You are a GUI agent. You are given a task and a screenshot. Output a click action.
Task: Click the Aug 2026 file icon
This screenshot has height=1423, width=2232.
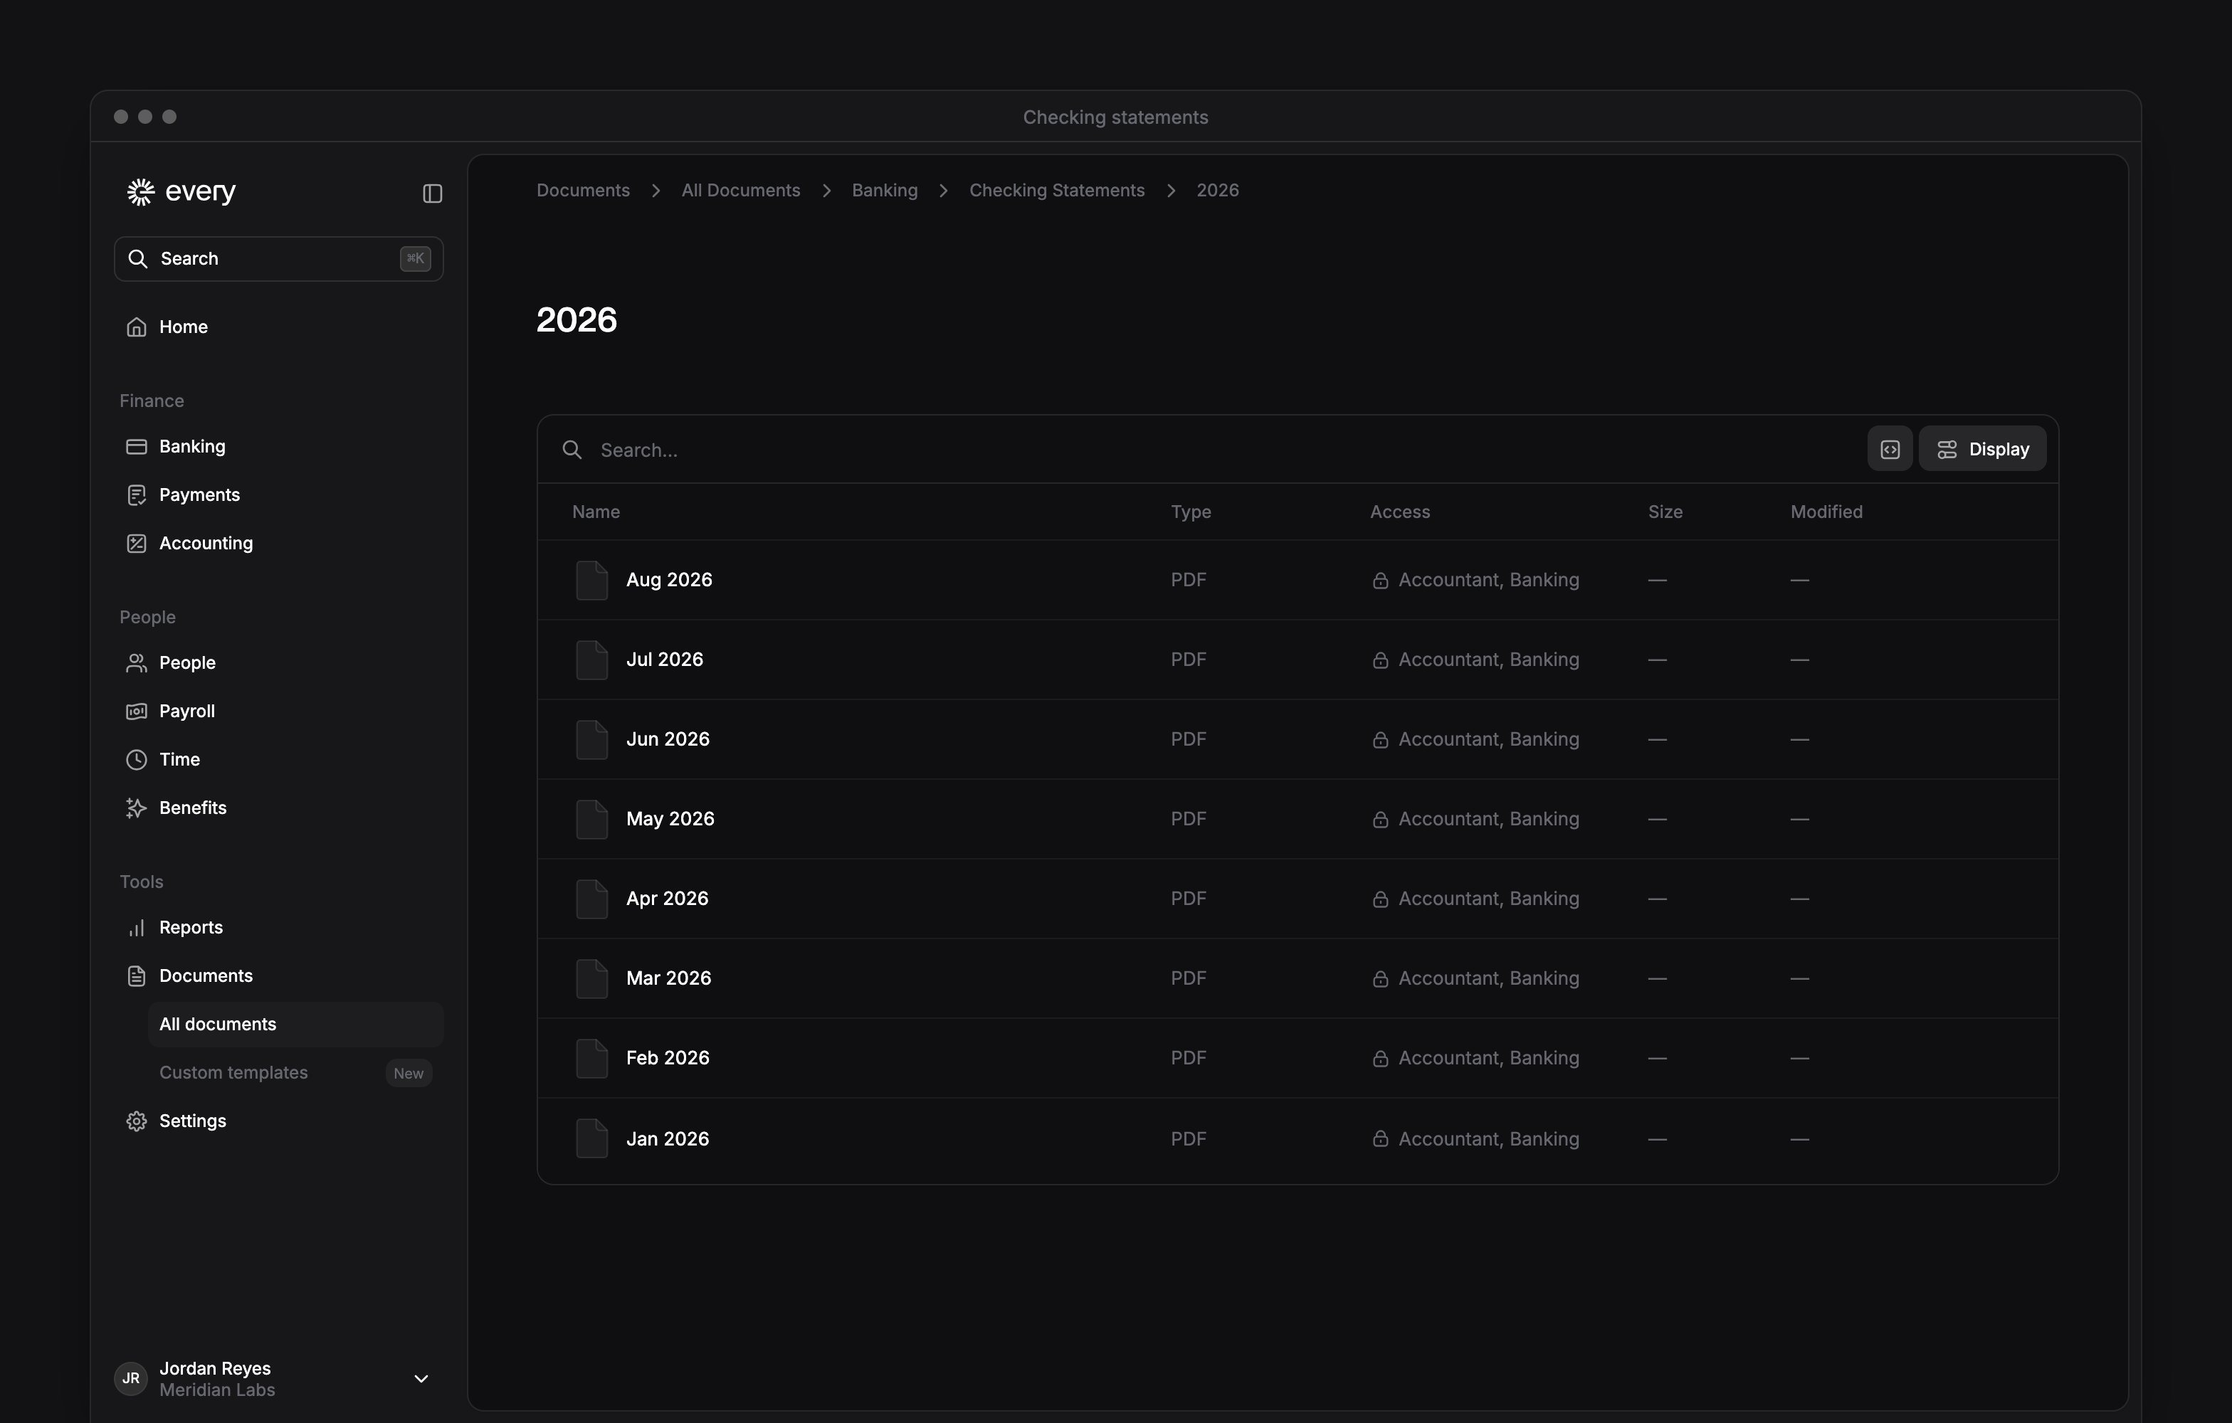[591, 580]
